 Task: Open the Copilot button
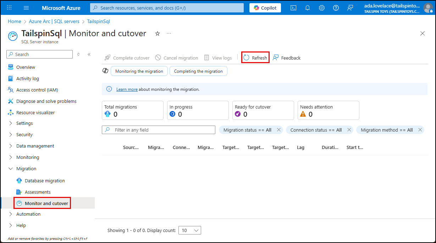click(265, 8)
